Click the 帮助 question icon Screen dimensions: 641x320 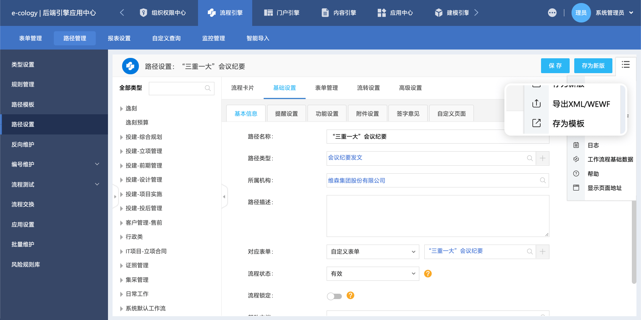pyautogui.click(x=576, y=174)
